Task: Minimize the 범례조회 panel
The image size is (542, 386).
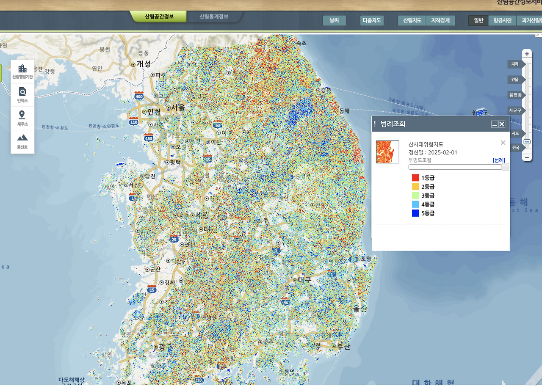Action: coord(494,124)
